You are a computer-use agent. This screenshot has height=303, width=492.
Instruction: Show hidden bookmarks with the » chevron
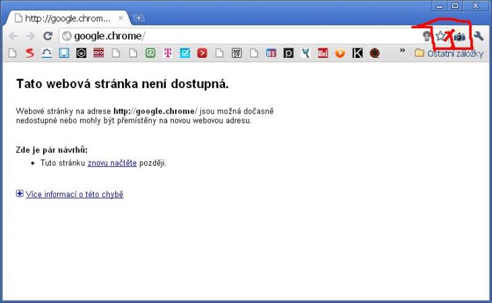pyautogui.click(x=402, y=50)
